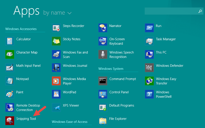The image size is (205, 128).
Task: Click the 'Control Panel' label text
Action: pyautogui.click(x=119, y=92)
